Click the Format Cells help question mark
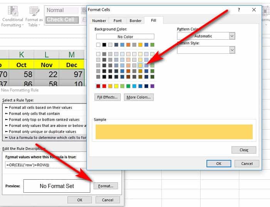This screenshot has height=207, width=270. point(239,9)
